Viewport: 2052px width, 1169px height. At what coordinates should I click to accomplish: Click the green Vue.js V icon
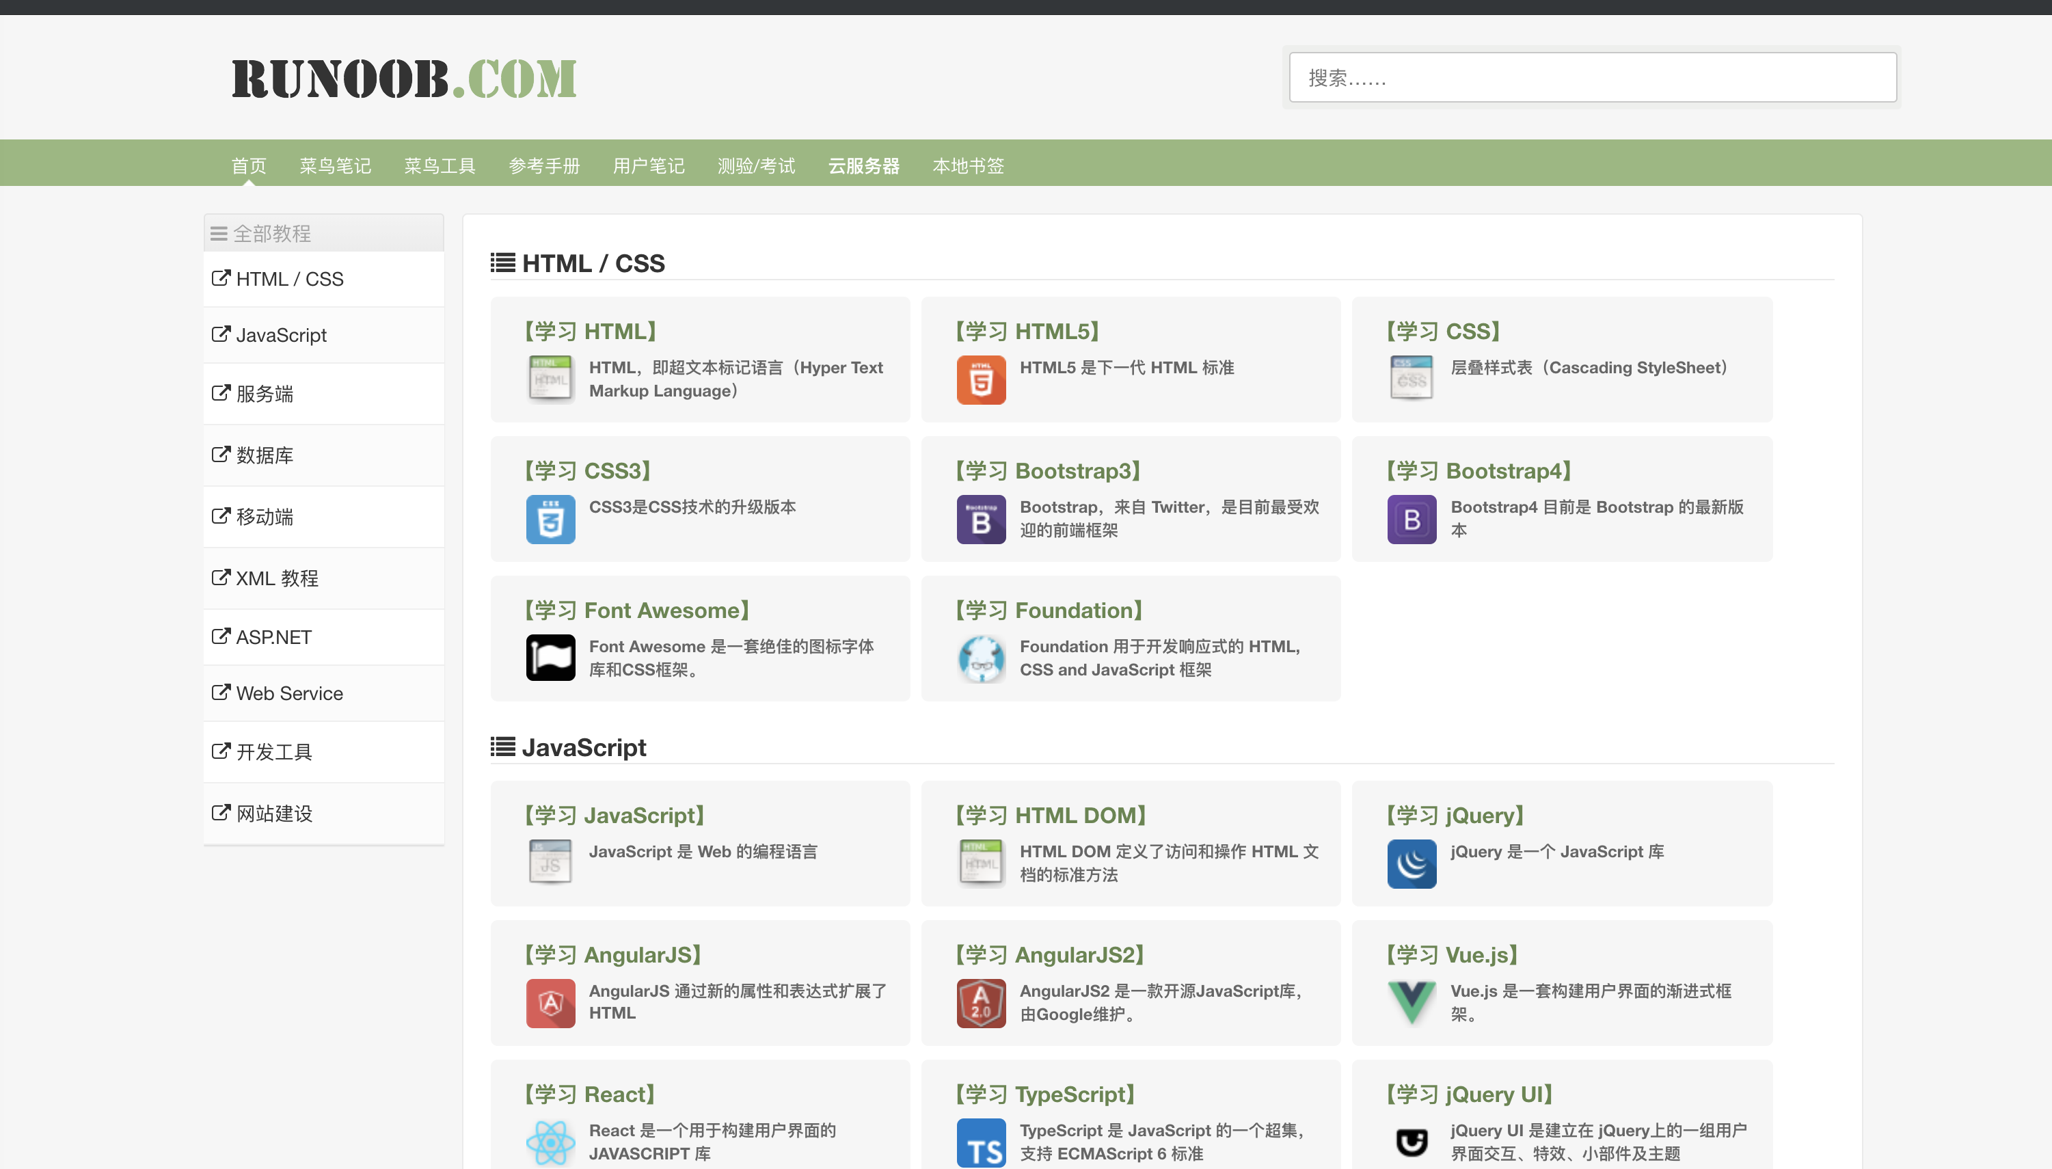click(1412, 1003)
